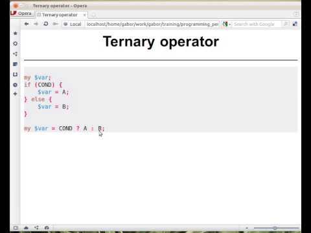Open search engine selector dropdown
The width and height of the screenshot is (311, 233).
tap(227, 24)
